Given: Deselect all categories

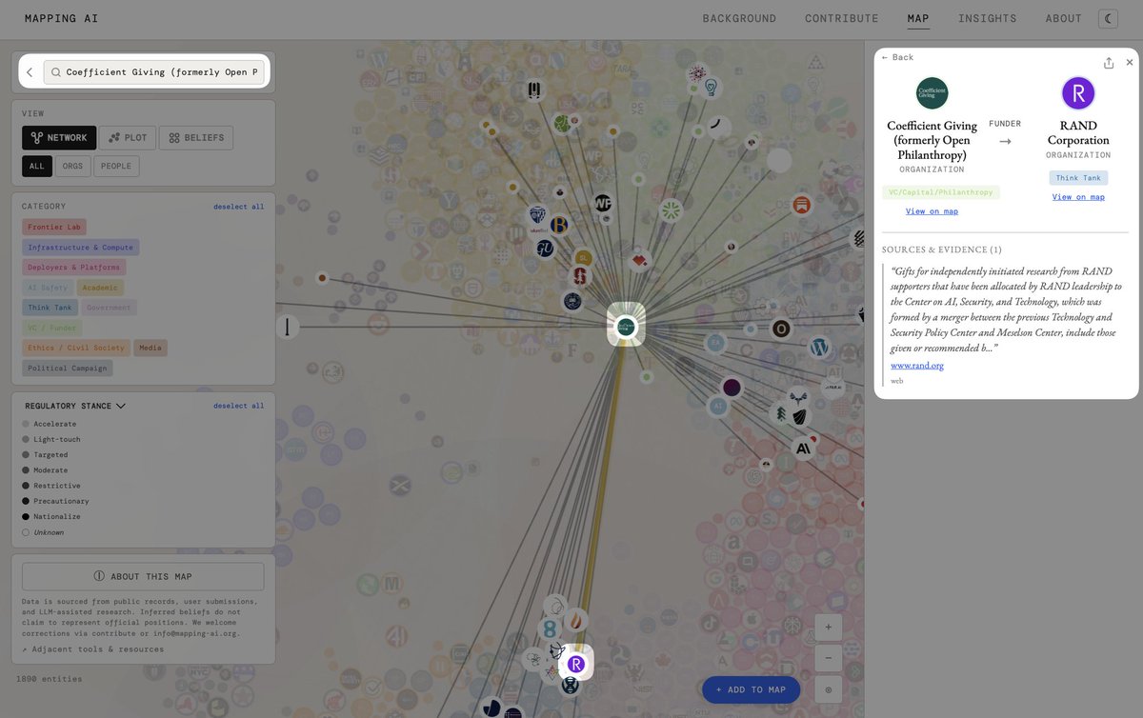Looking at the screenshot, I should (x=239, y=207).
